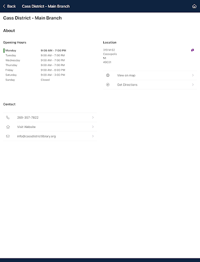This screenshot has width=200, height=262.
Task: Click the back chevron arrow icon
Action: point(4,6)
